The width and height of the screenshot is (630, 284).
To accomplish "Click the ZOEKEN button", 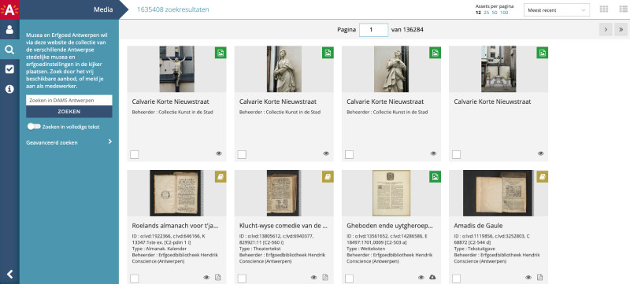I will [x=69, y=112].
